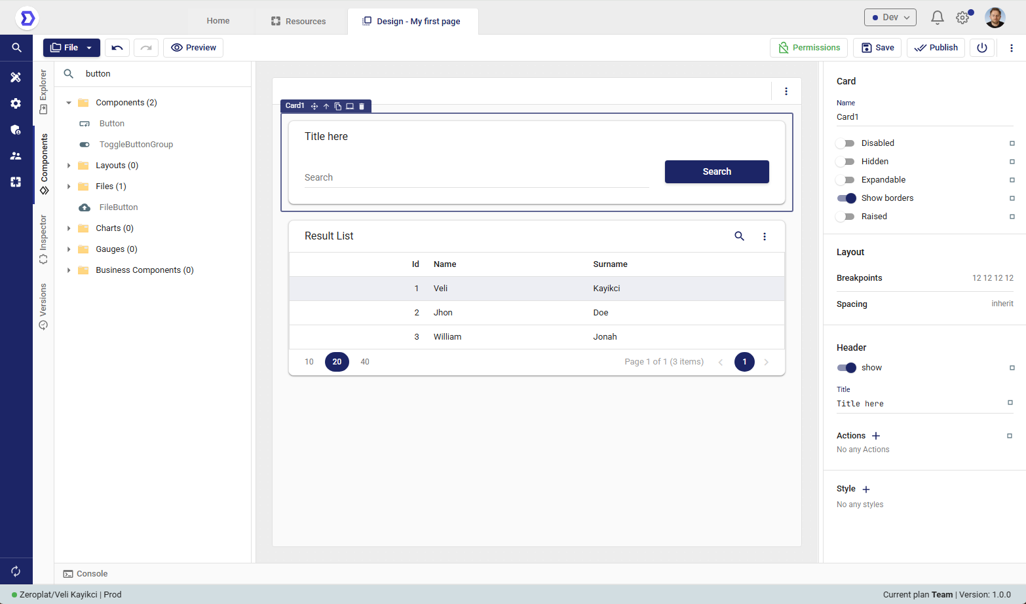This screenshot has height=604, width=1026.
Task: Click the copy icon on Card1 toolbar
Action: click(x=338, y=106)
